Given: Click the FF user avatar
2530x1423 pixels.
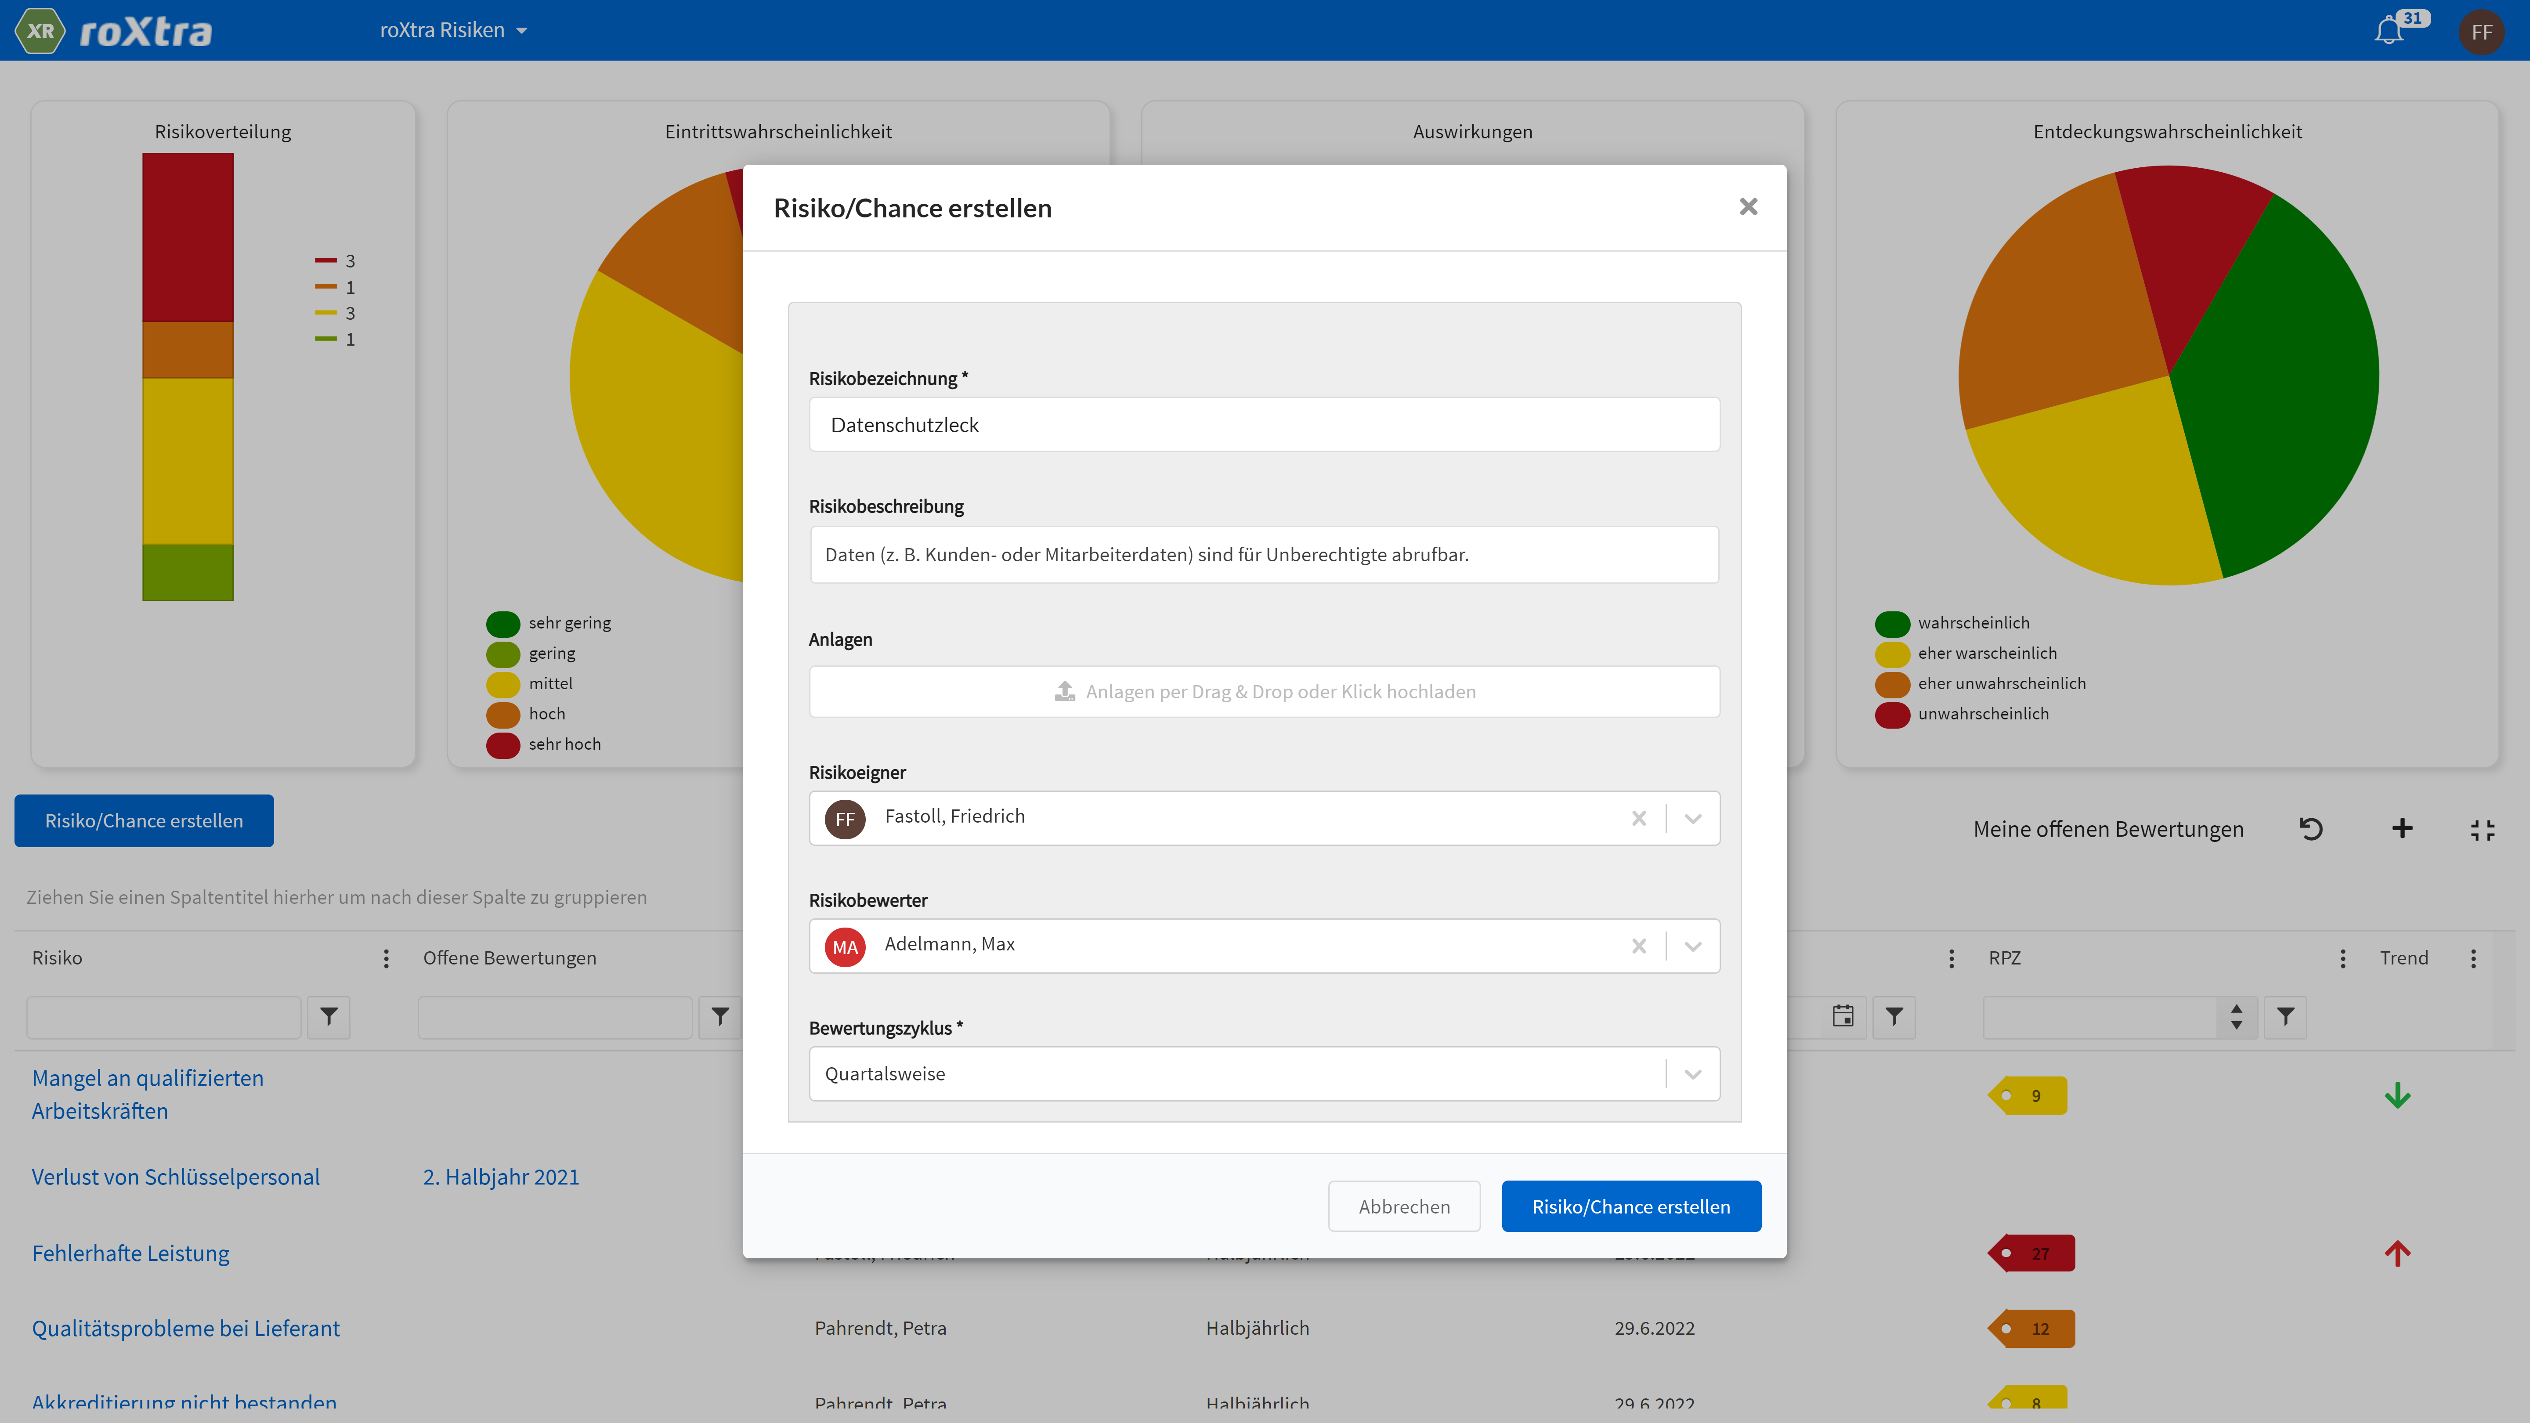Looking at the screenshot, I should click(x=2481, y=32).
